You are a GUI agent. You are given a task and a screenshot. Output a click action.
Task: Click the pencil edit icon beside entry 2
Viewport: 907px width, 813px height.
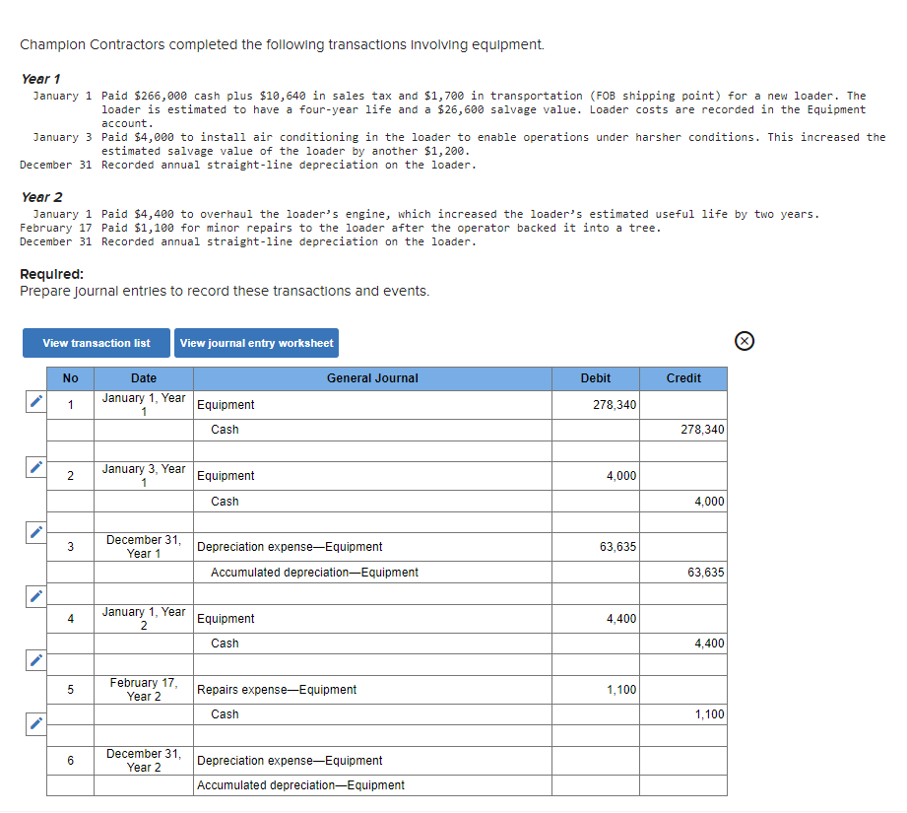[35, 467]
